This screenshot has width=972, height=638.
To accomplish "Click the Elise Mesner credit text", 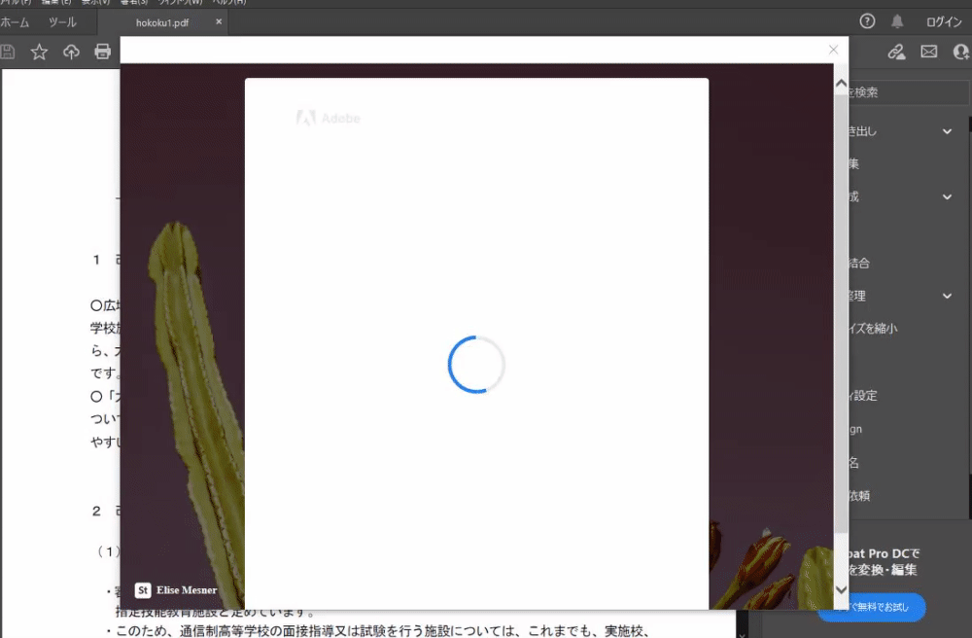I will (187, 590).
